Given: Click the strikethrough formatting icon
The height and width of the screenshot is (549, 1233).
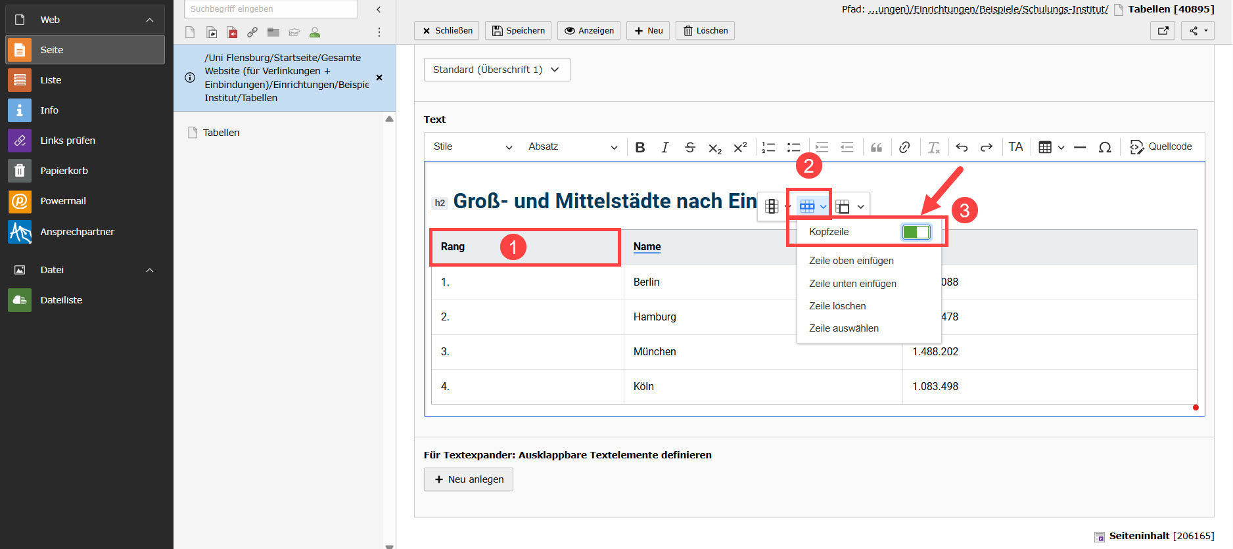Looking at the screenshot, I should 689,147.
